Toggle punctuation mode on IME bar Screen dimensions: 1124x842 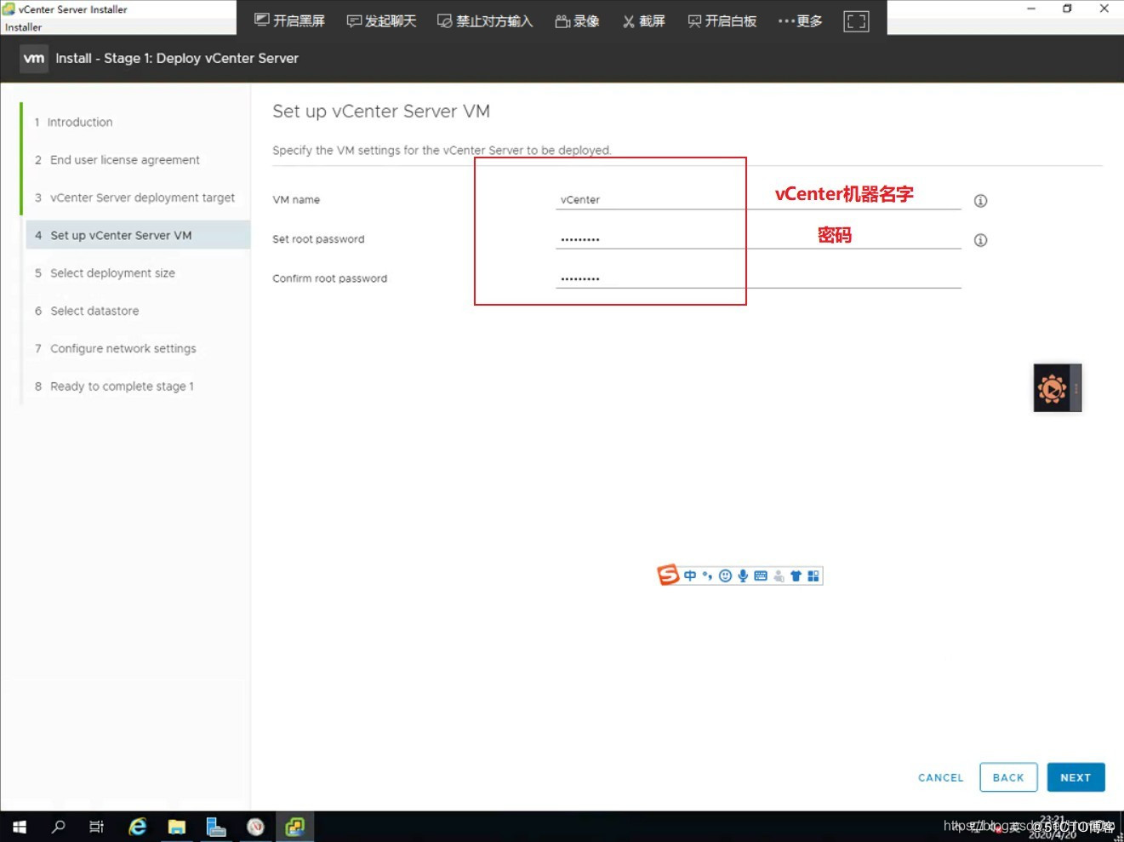(x=707, y=576)
